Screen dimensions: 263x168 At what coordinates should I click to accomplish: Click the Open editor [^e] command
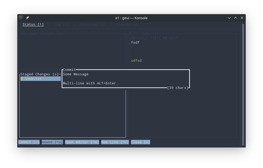[82, 142]
